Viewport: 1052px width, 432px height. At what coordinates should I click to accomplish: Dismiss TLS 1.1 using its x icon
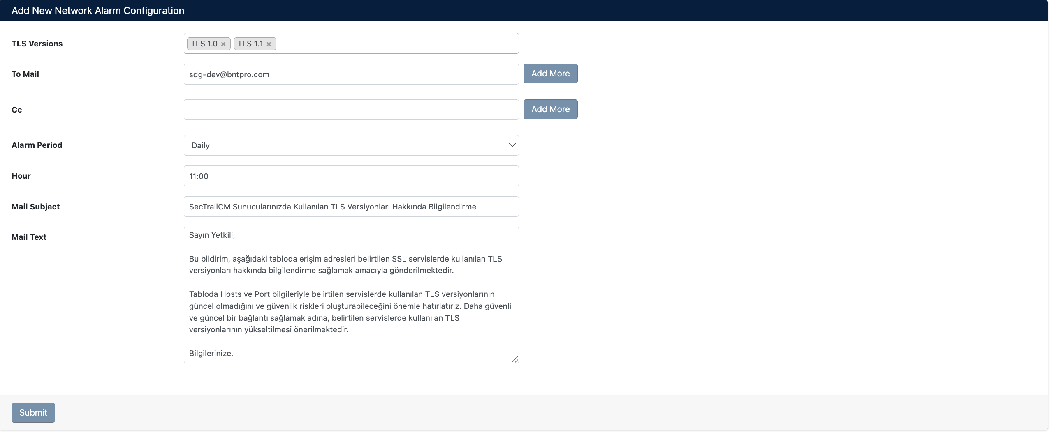tap(269, 44)
